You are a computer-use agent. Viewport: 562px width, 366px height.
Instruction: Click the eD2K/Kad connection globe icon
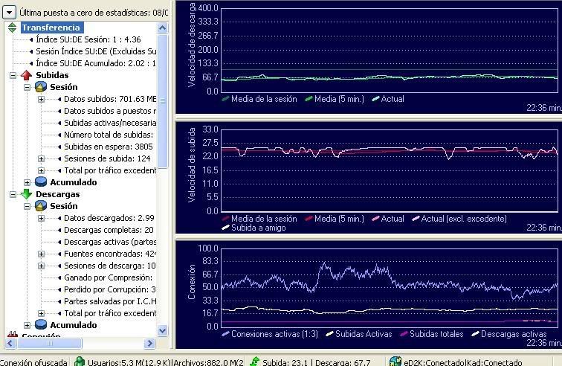[395, 362]
